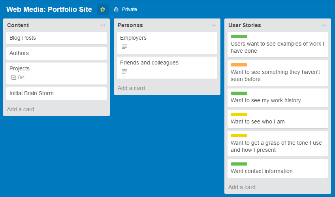Click the description icon on the Employers card
This screenshot has width=335, height=197.
pyautogui.click(x=124, y=47)
